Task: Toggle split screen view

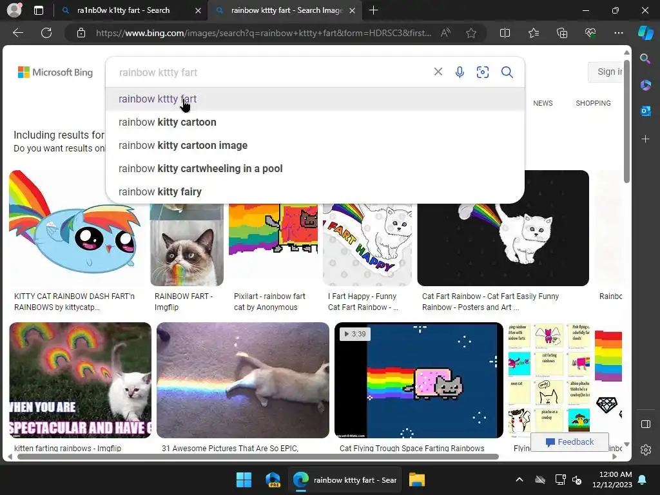Action: click(x=505, y=33)
